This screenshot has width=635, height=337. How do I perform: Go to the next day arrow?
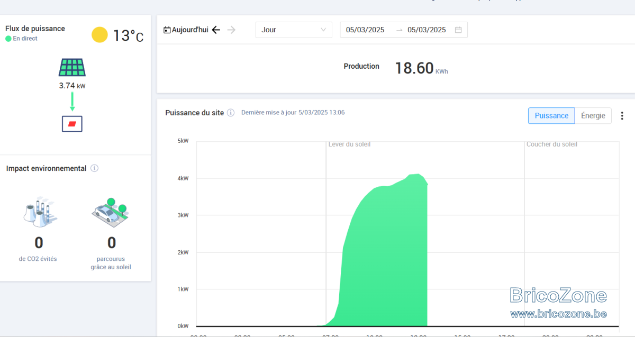[x=231, y=30]
